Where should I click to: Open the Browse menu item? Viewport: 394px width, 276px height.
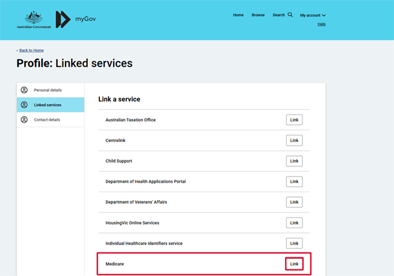[258, 15]
